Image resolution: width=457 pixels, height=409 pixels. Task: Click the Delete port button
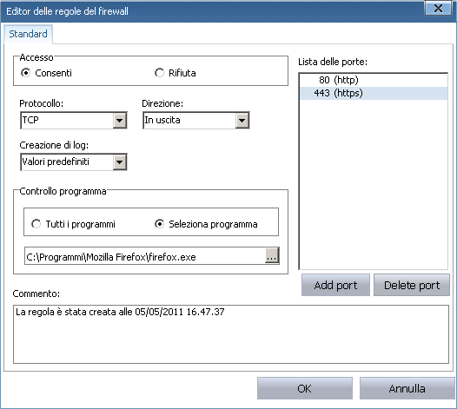(x=412, y=285)
